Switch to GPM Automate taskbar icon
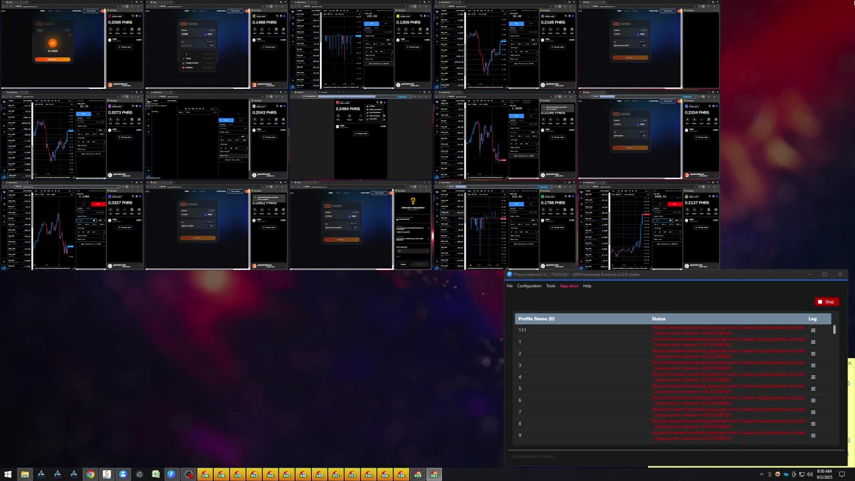Screen dimensions: 855x481 tap(172, 474)
